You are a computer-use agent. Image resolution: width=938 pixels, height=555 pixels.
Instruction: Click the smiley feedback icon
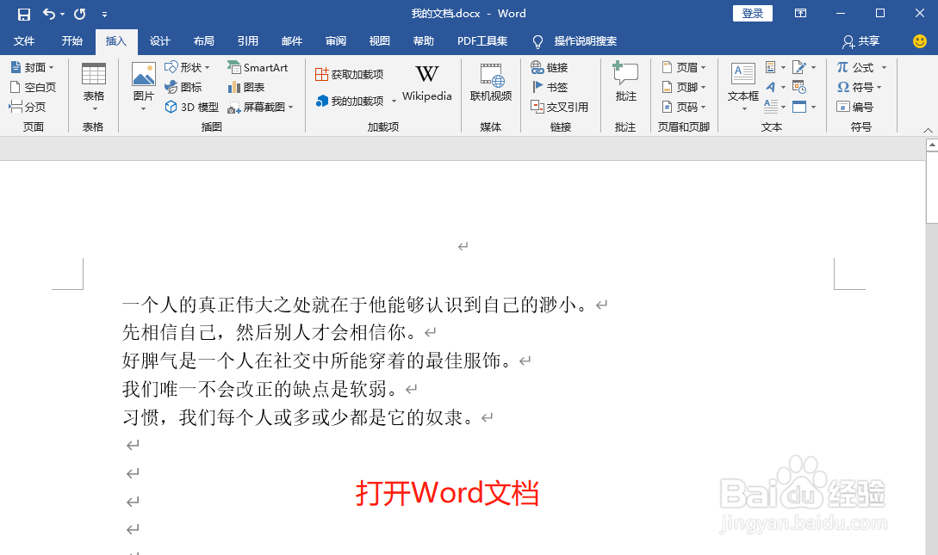click(919, 41)
